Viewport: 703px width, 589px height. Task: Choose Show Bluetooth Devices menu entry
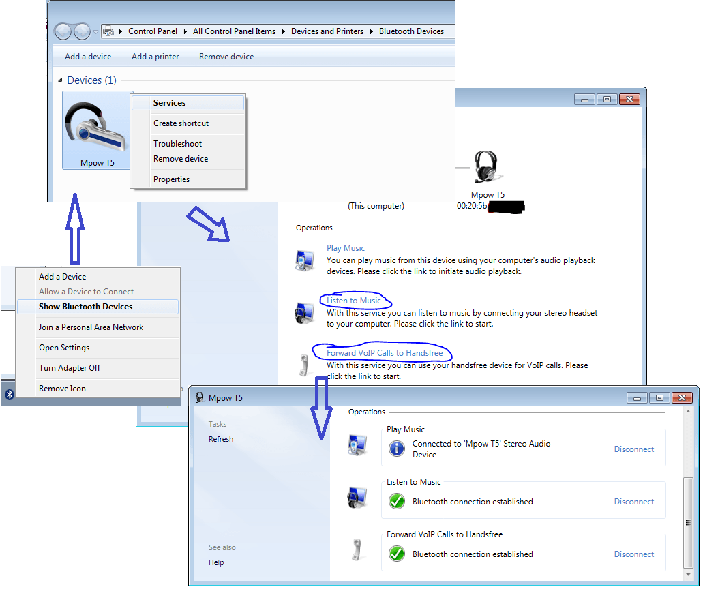[x=86, y=307]
